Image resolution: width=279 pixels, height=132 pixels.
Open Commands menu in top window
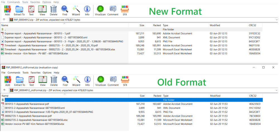tap(14, 2)
